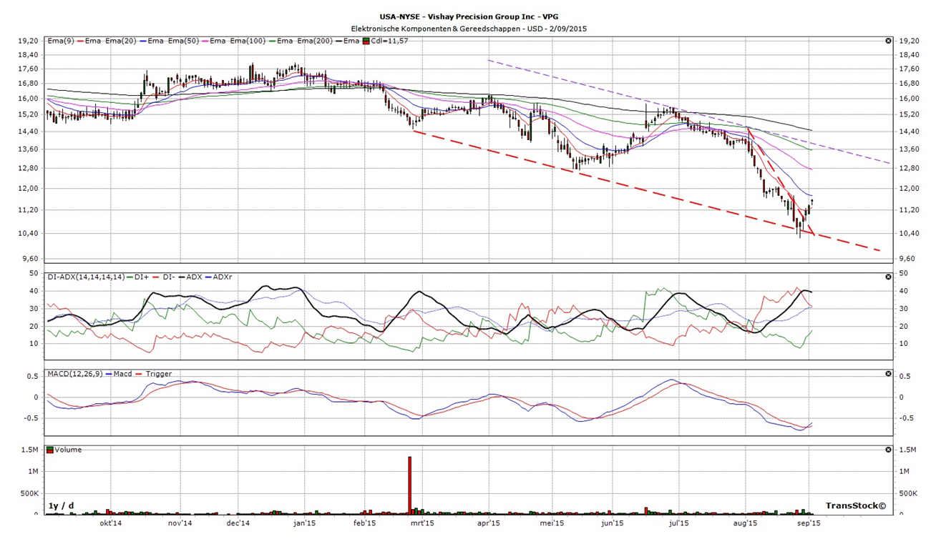The width and height of the screenshot is (936, 539).
Task: Click the DI-ADX(14,14,14,14) indicator title
Action: pos(85,277)
